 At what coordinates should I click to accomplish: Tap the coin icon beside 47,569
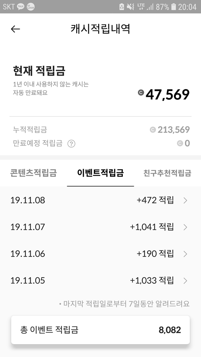[141, 93]
